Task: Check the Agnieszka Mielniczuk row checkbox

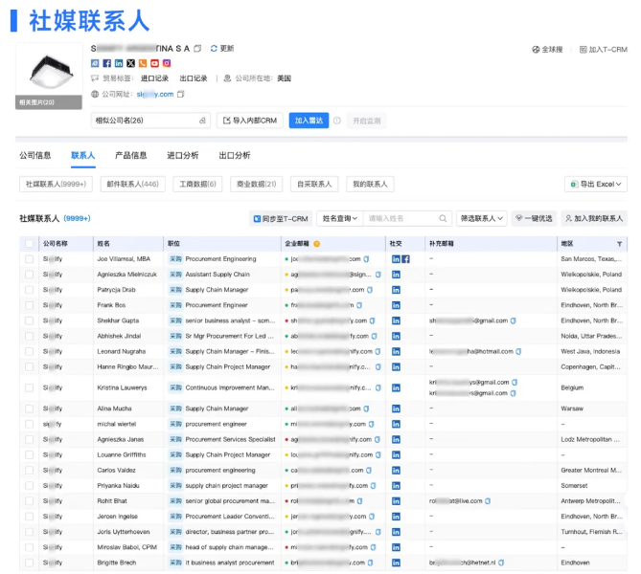Action: point(29,275)
